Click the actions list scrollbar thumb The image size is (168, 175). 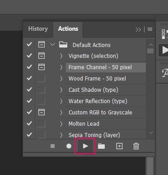150,51
